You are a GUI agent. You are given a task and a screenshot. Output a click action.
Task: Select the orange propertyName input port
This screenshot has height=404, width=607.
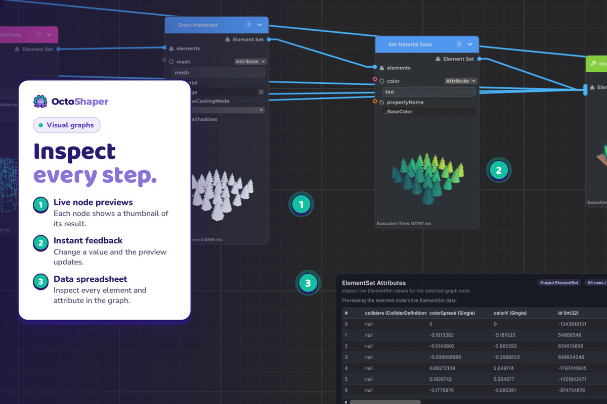click(x=375, y=102)
